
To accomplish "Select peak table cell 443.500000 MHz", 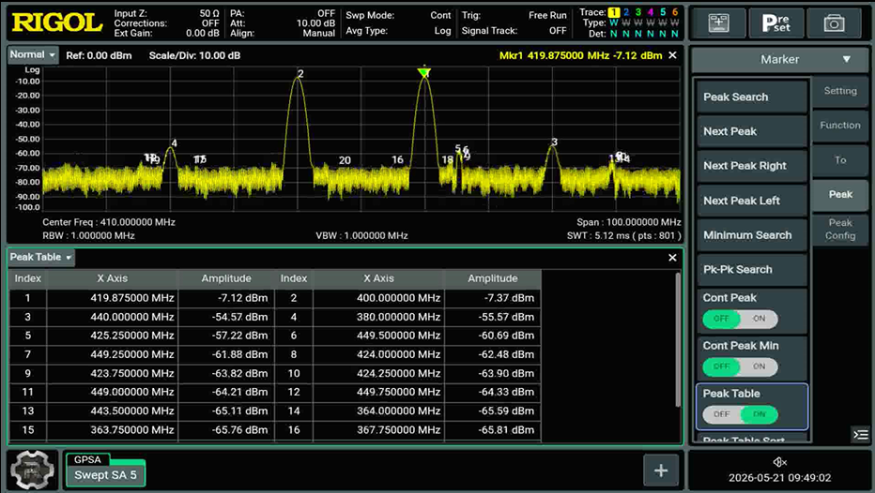I will (112, 411).
